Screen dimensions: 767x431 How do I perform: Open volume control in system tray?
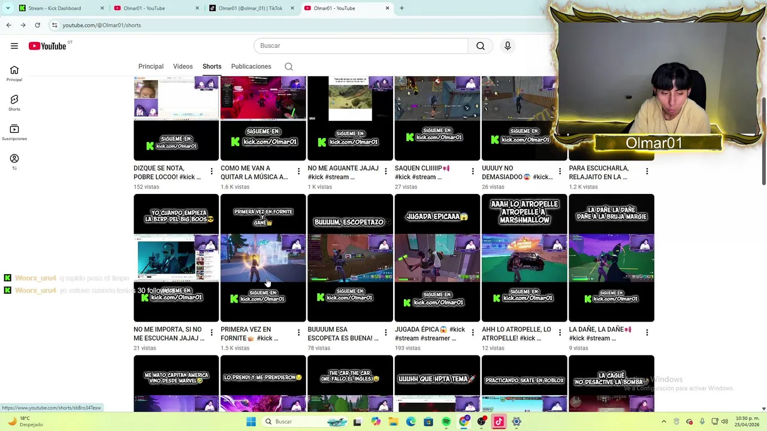(724, 421)
